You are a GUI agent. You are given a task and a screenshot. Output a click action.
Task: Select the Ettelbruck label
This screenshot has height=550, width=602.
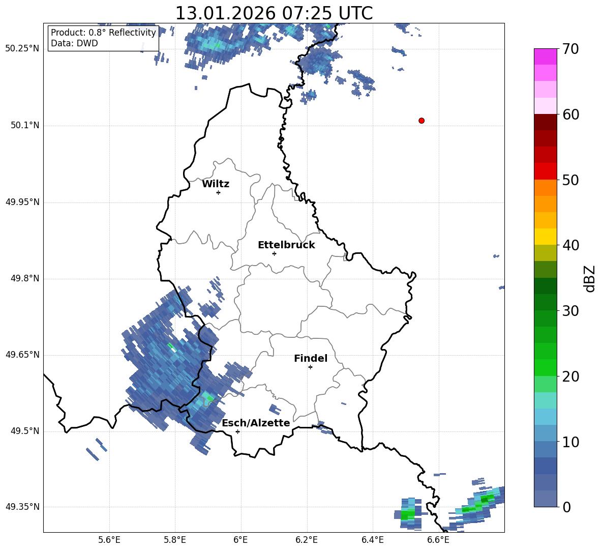(286, 245)
